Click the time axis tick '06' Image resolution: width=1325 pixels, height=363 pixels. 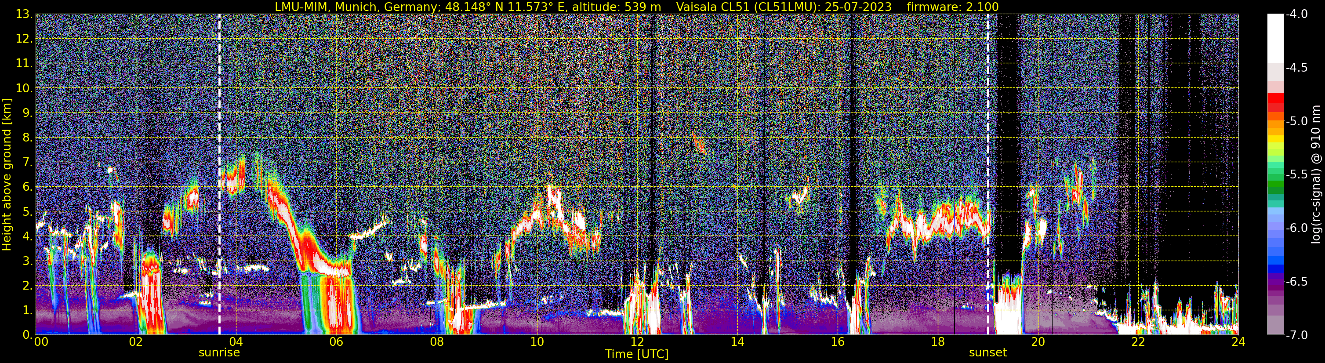click(336, 342)
